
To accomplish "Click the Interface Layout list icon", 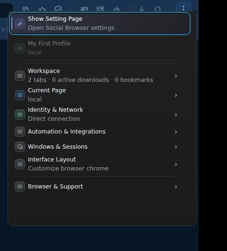I will point(20,164).
